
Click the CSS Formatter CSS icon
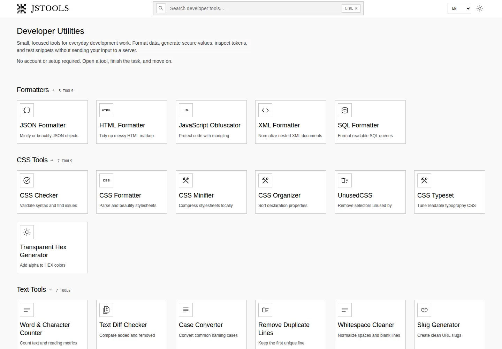106,180
